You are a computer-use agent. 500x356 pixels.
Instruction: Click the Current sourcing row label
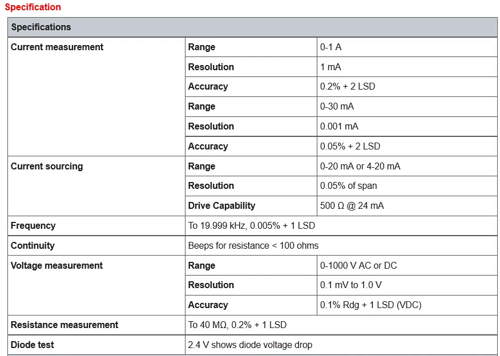[47, 167]
